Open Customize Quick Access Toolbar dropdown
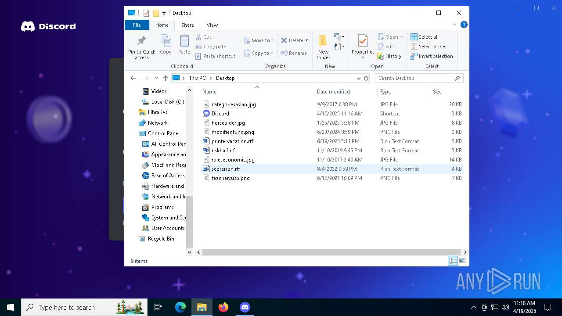562x316 pixels. (x=164, y=14)
